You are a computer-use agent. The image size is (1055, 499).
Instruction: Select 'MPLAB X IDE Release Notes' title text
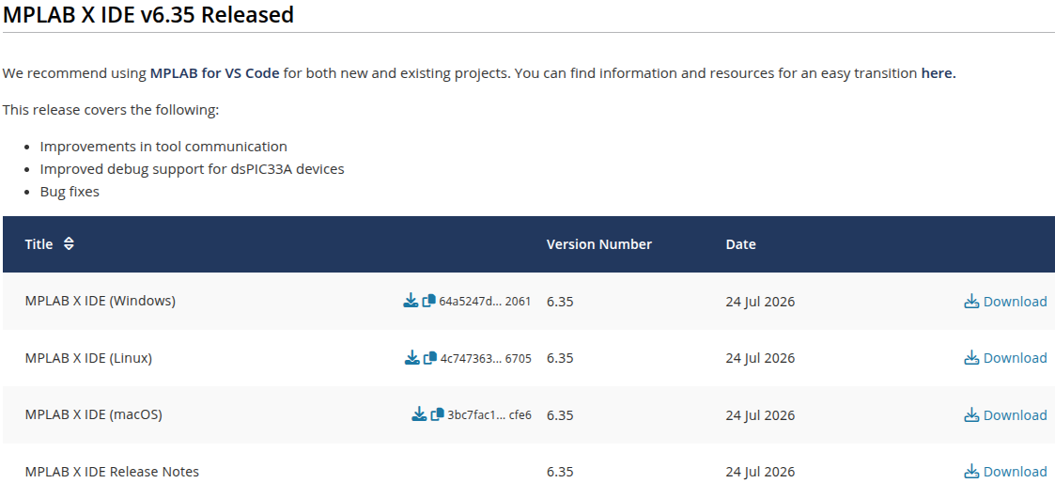(112, 472)
